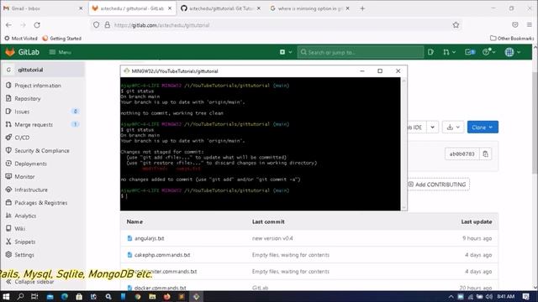Image resolution: width=538 pixels, height=302 pixels.
Task: Open the docker.commands.txt file
Action: [x=160, y=288]
